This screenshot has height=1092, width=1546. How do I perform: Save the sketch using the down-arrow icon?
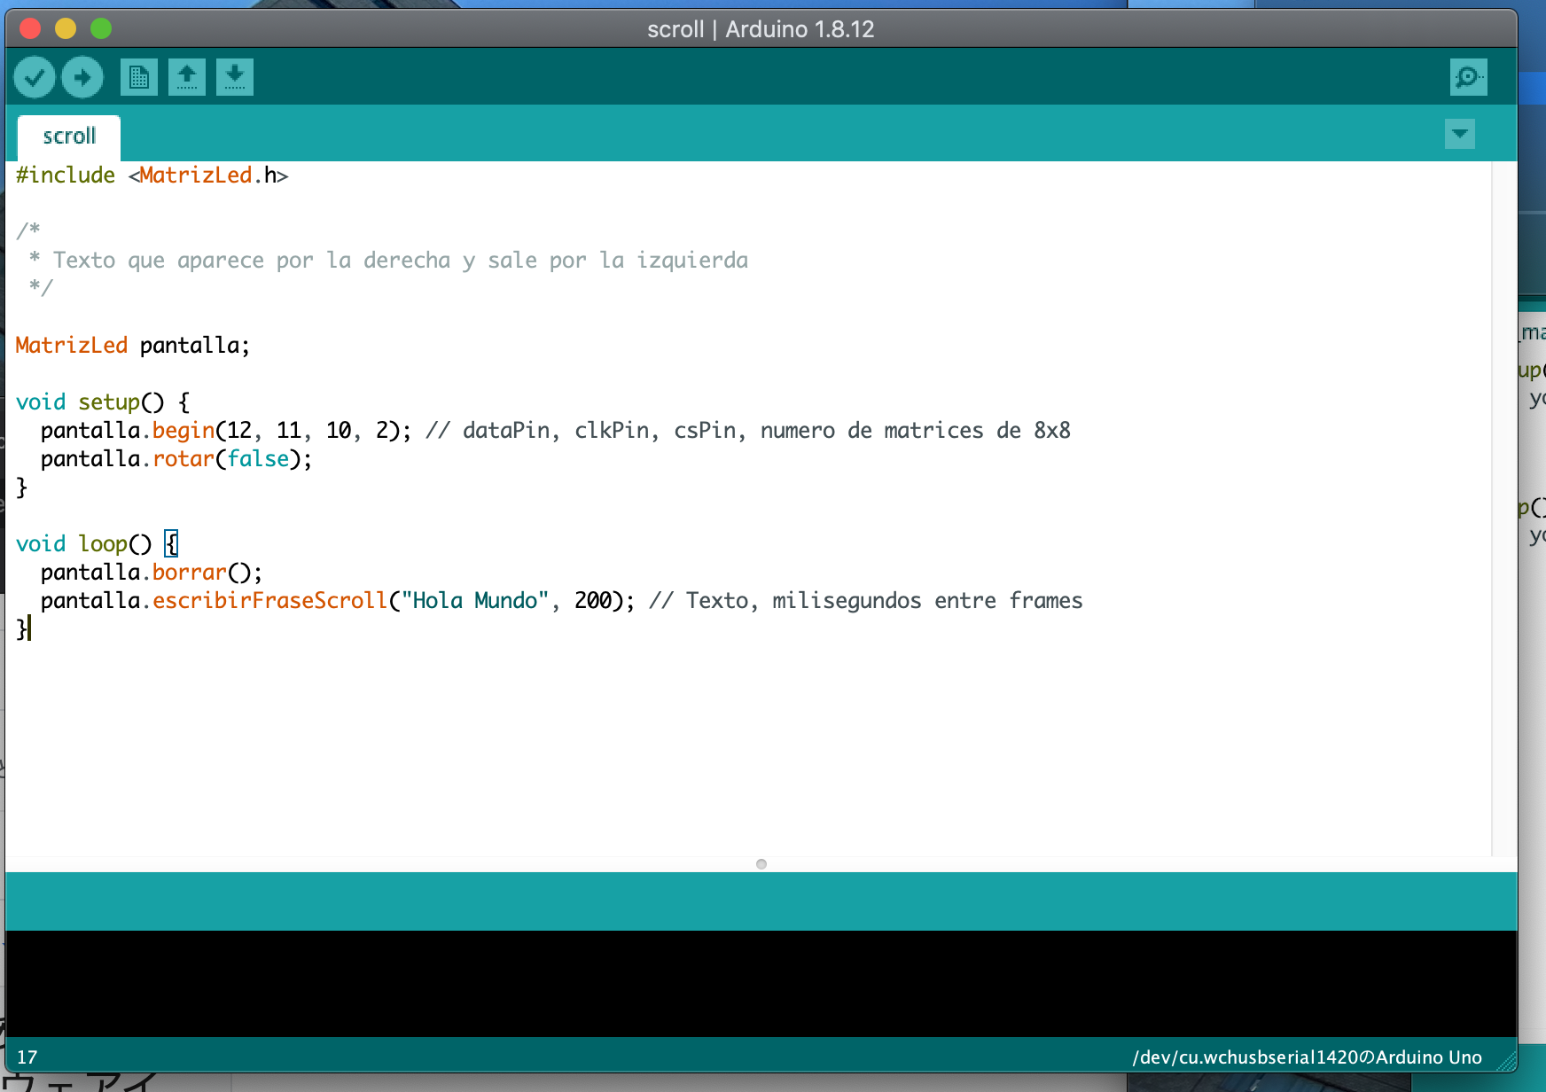(234, 78)
